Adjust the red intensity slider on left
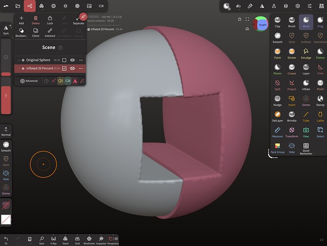The width and height of the screenshot is (327, 246). [6, 96]
